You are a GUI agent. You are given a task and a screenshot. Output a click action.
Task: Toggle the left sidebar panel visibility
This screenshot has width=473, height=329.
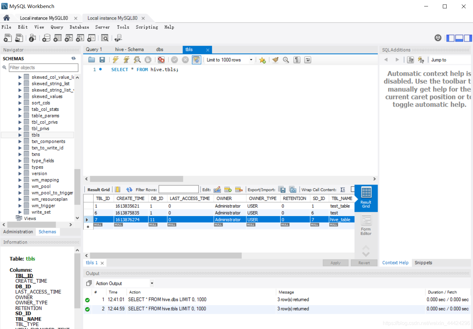(451, 38)
